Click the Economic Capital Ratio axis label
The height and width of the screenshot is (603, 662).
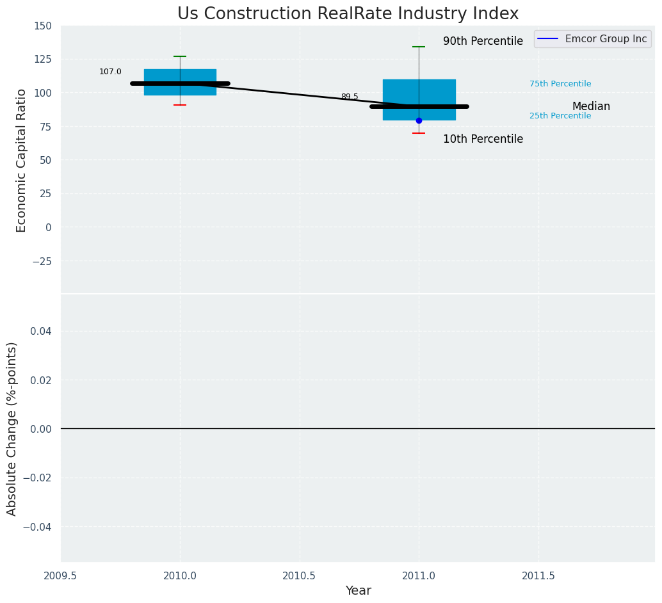pos(21,160)
